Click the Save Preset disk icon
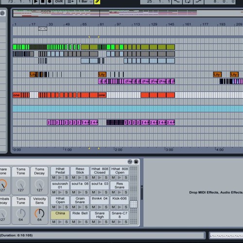 point(136,162)
